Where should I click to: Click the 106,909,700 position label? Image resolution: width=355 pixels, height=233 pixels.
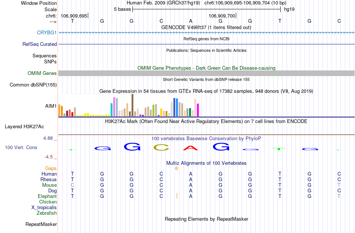pyautogui.click(x=222, y=16)
